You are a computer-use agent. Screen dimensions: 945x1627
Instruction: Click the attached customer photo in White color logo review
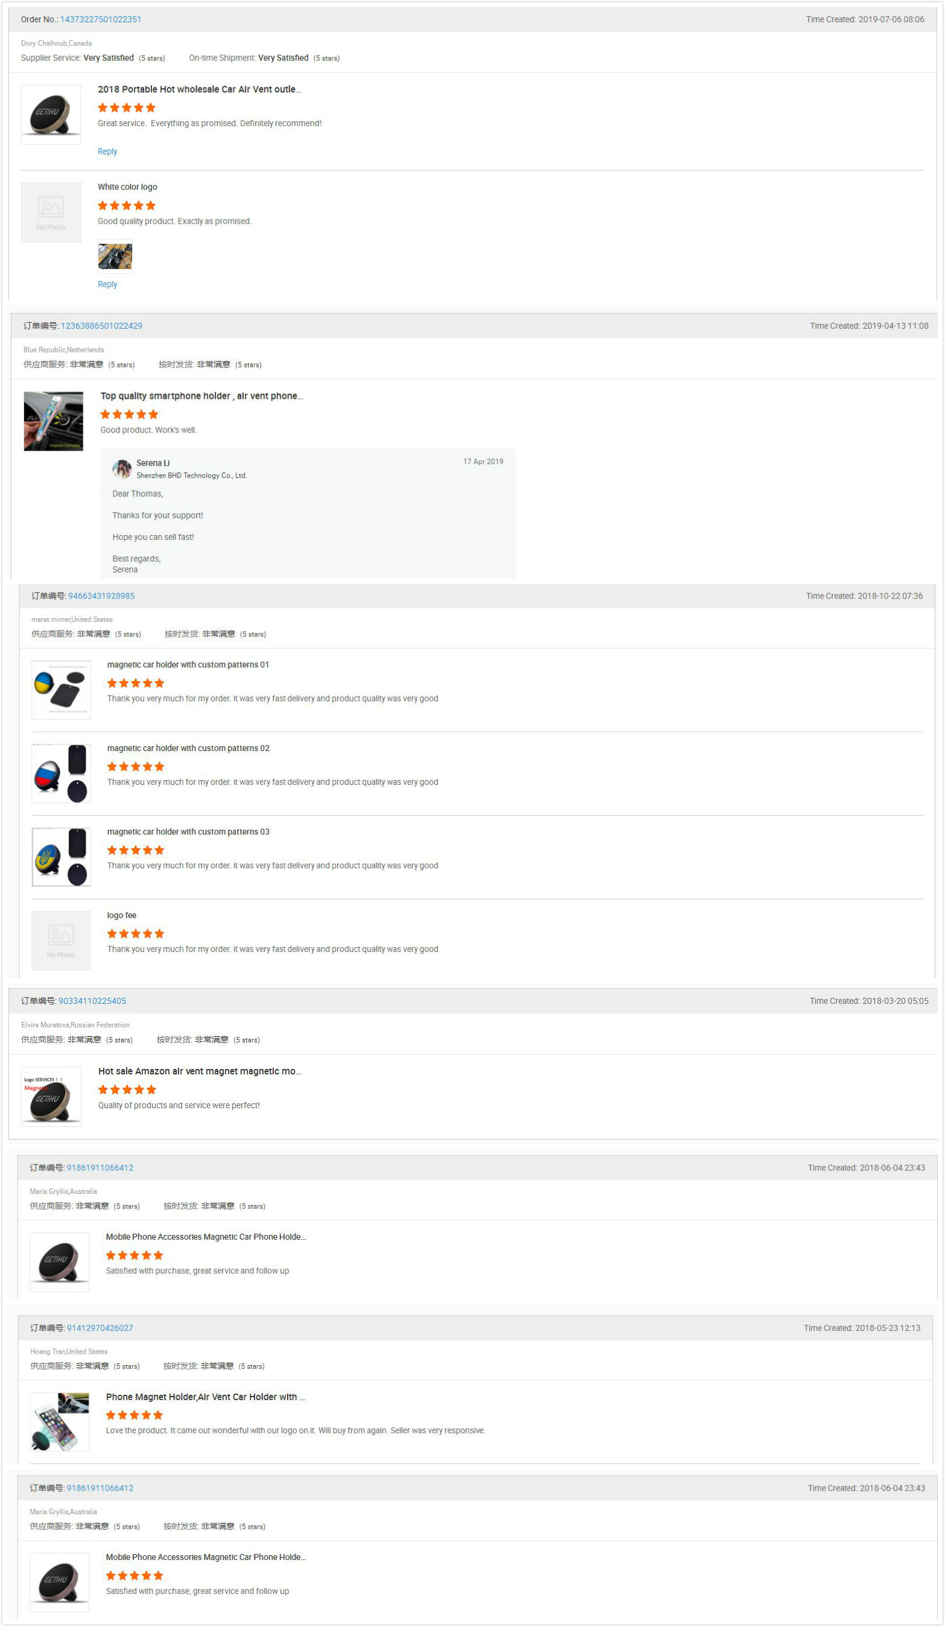coord(115,256)
